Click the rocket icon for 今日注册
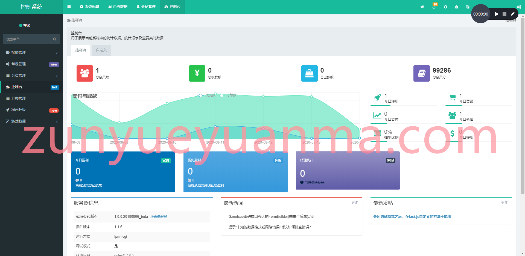This screenshot has width=525, height=256. pyautogui.click(x=377, y=97)
